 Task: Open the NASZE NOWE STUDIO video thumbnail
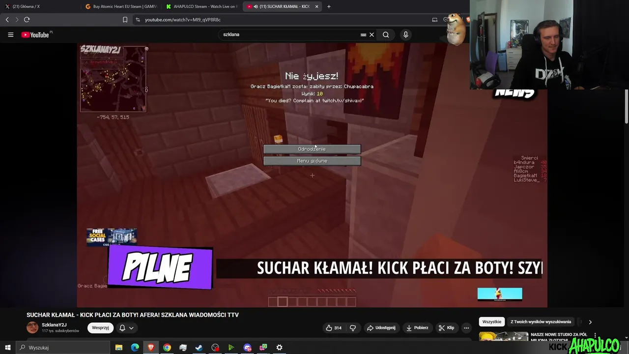pyautogui.click(x=504, y=336)
